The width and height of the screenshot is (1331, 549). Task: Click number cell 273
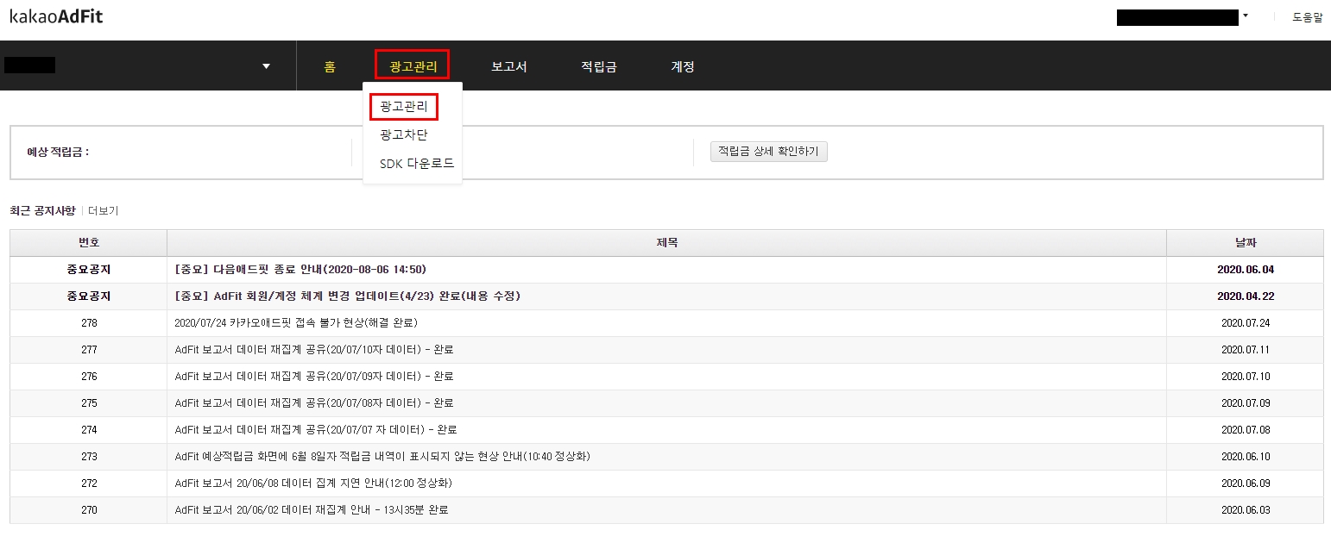point(89,457)
